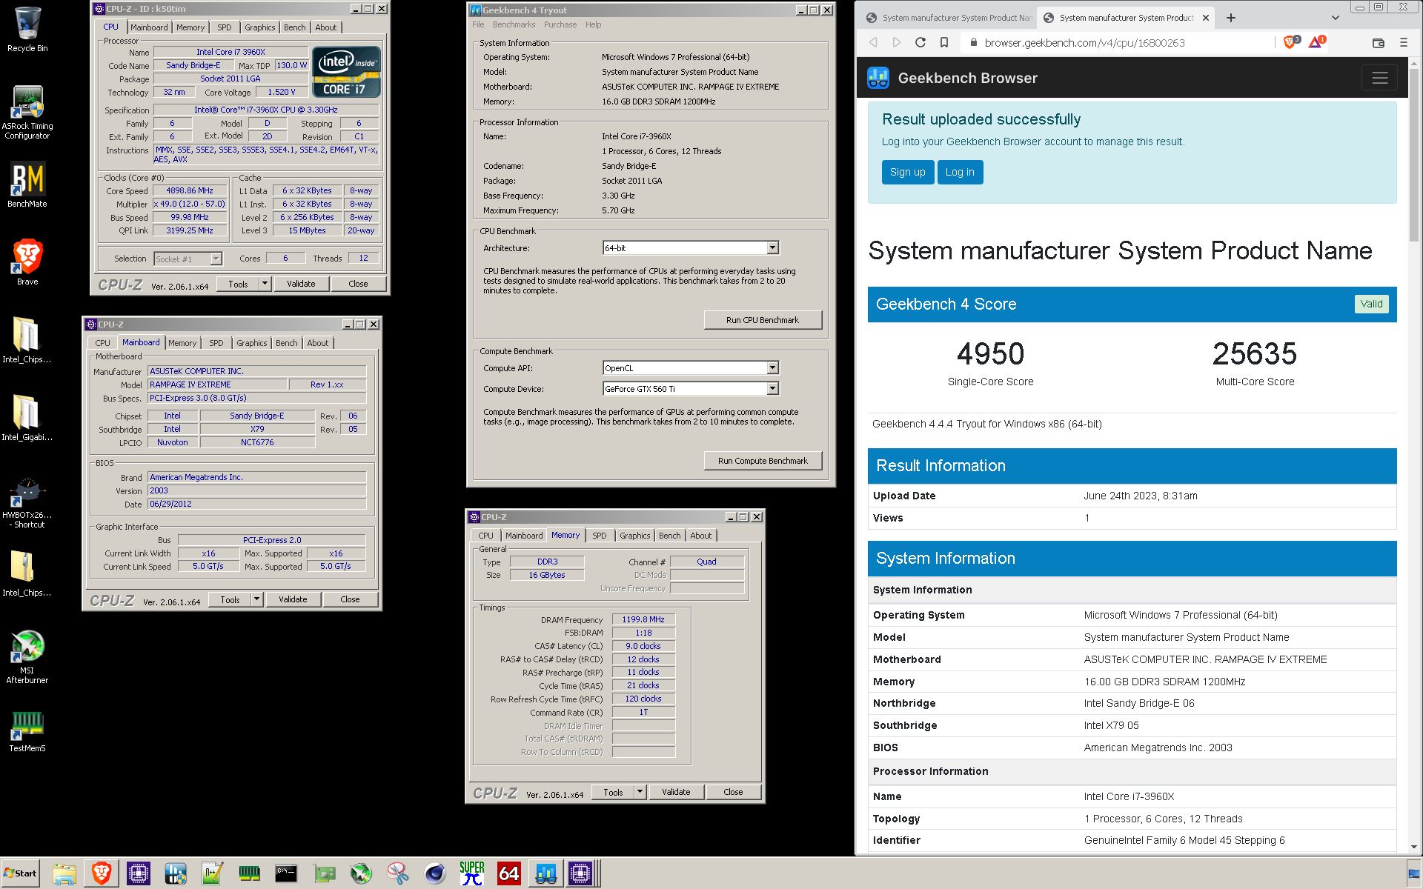
Task: Open the Tools dropdown arrow in the CPU-Z k50tim window
Action: click(265, 284)
